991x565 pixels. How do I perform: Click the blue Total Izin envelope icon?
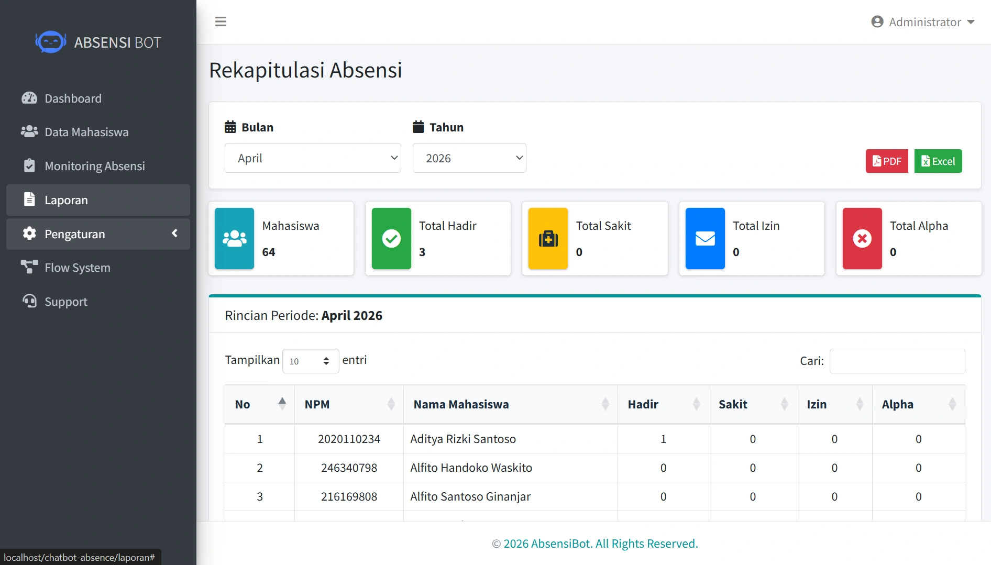[705, 239]
